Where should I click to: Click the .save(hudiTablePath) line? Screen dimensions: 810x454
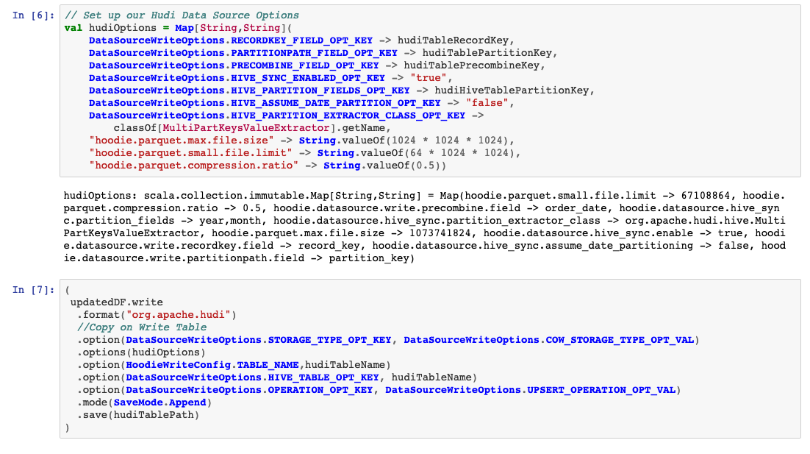point(138,415)
